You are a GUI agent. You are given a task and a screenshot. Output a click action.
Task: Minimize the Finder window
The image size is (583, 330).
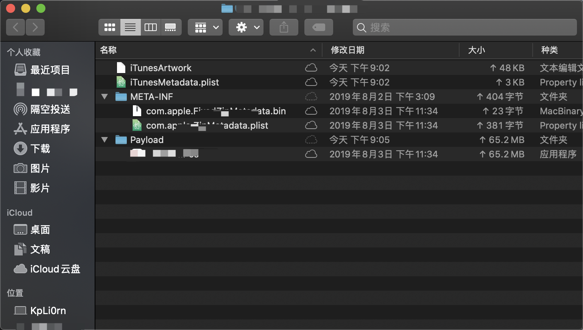pos(26,8)
